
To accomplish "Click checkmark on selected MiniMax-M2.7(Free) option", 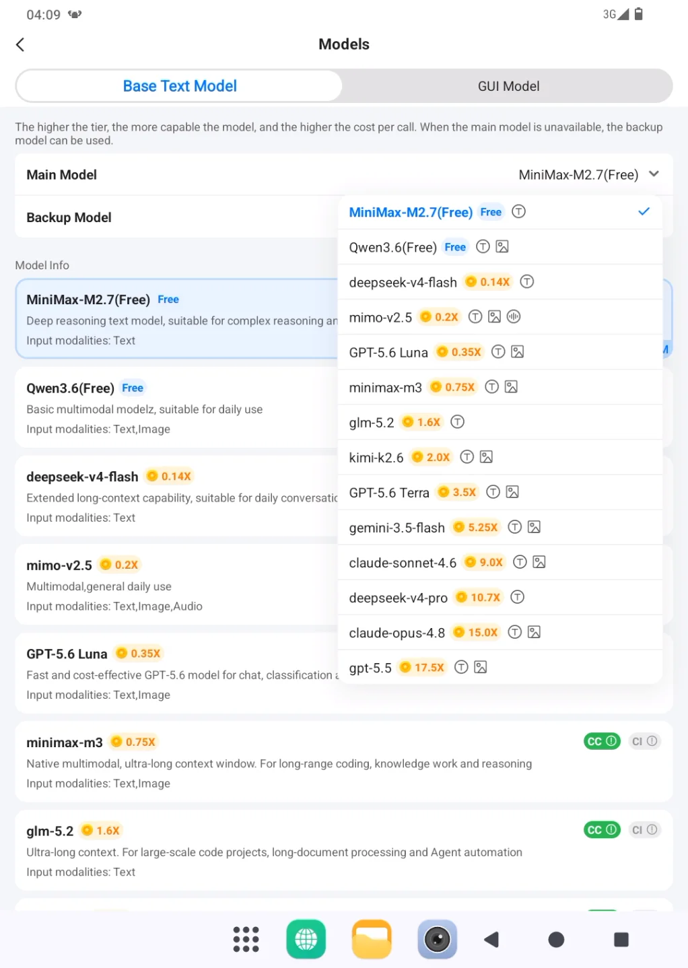I will pyautogui.click(x=644, y=211).
